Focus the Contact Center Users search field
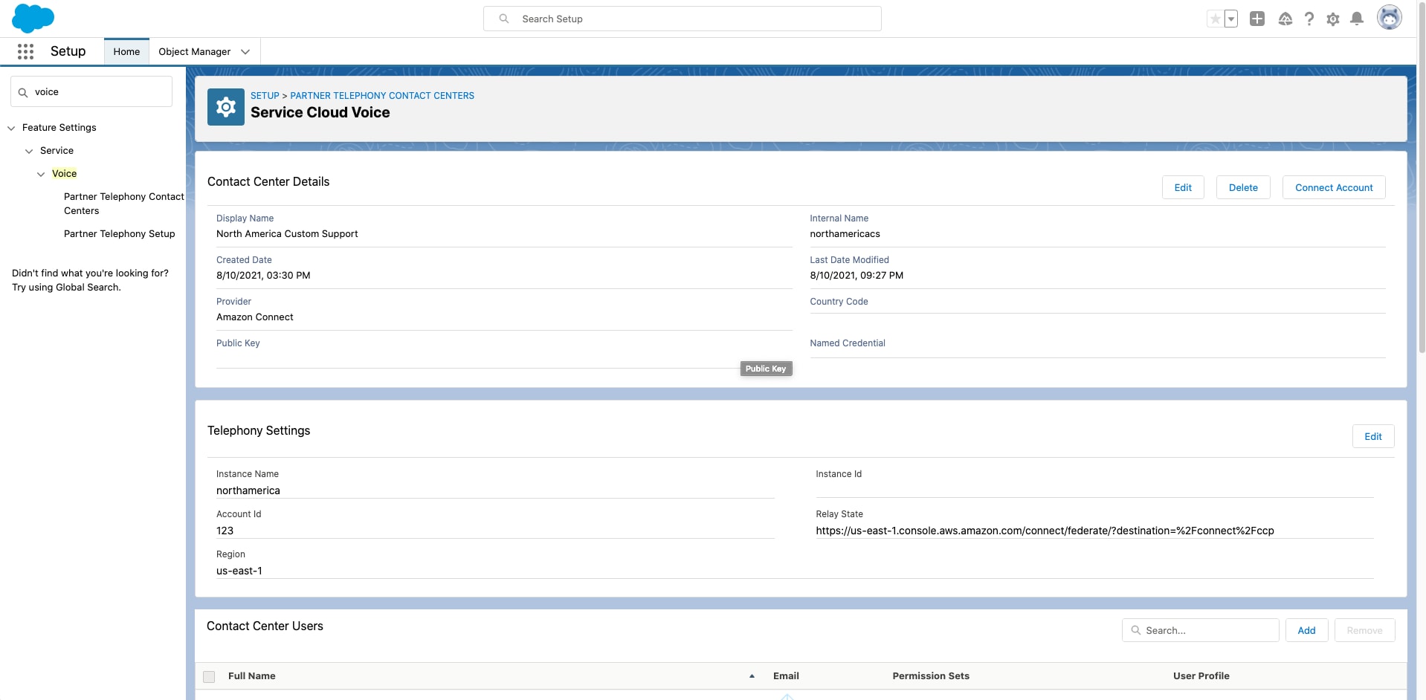Screen dimensions: 1426x700 1201,630
